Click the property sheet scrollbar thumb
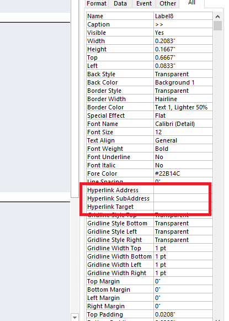229x321 pixels. (x=217, y=25)
